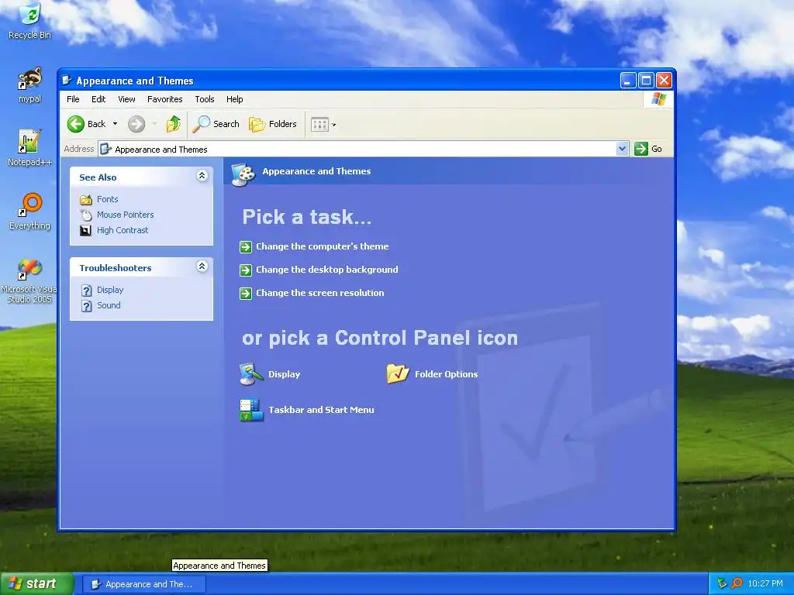The image size is (794, 595).
Task: Click the Safely Remove Hardware tray icon
Action: 722,583
